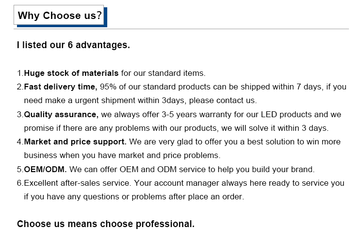Click the bold "OEM/ODM." label
The height and width of the screenshot is (247, 364).
(46, 170)
